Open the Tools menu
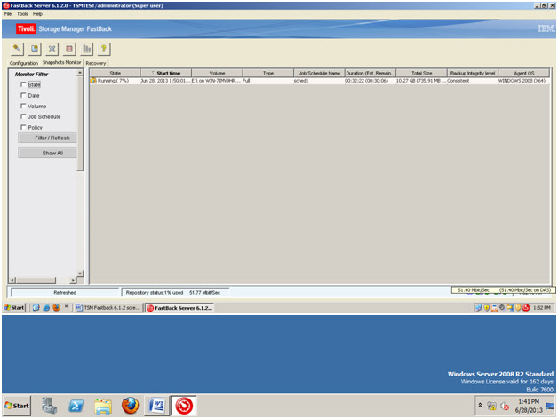The width and height of the screenshot is (558, 419). 22,14
